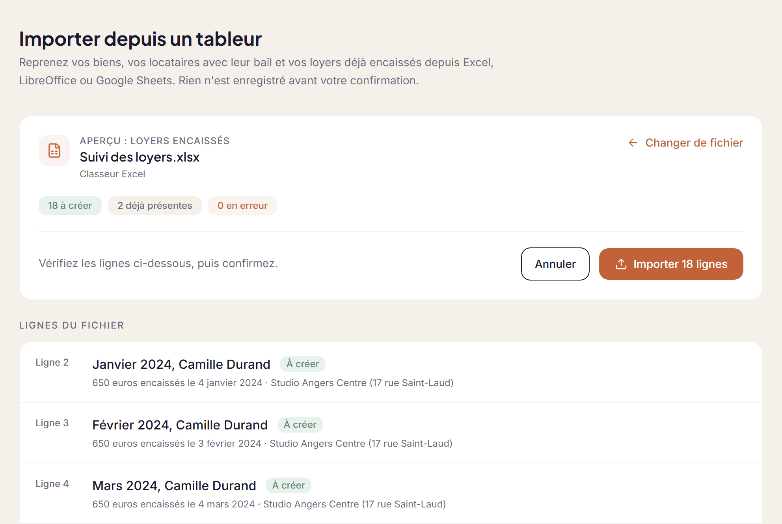Click À créer badge on Février row

pos(300,425)
